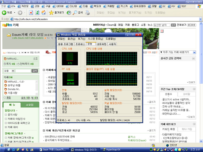Screen dimensions: 203x152
Task: Stop page loading with the red X icon
Action: pyautogui.click(x=31, y=12)
